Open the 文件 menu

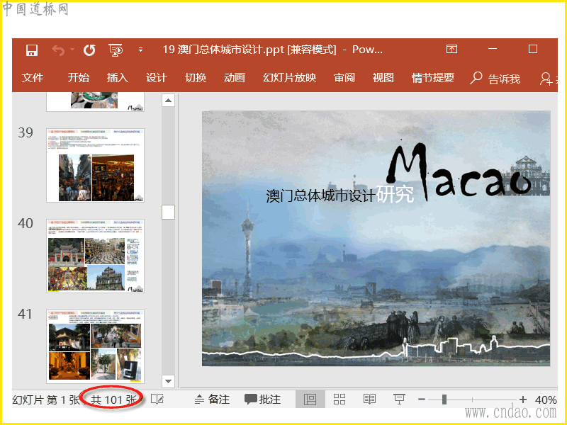pyautogui.click(x=33, y=78)
